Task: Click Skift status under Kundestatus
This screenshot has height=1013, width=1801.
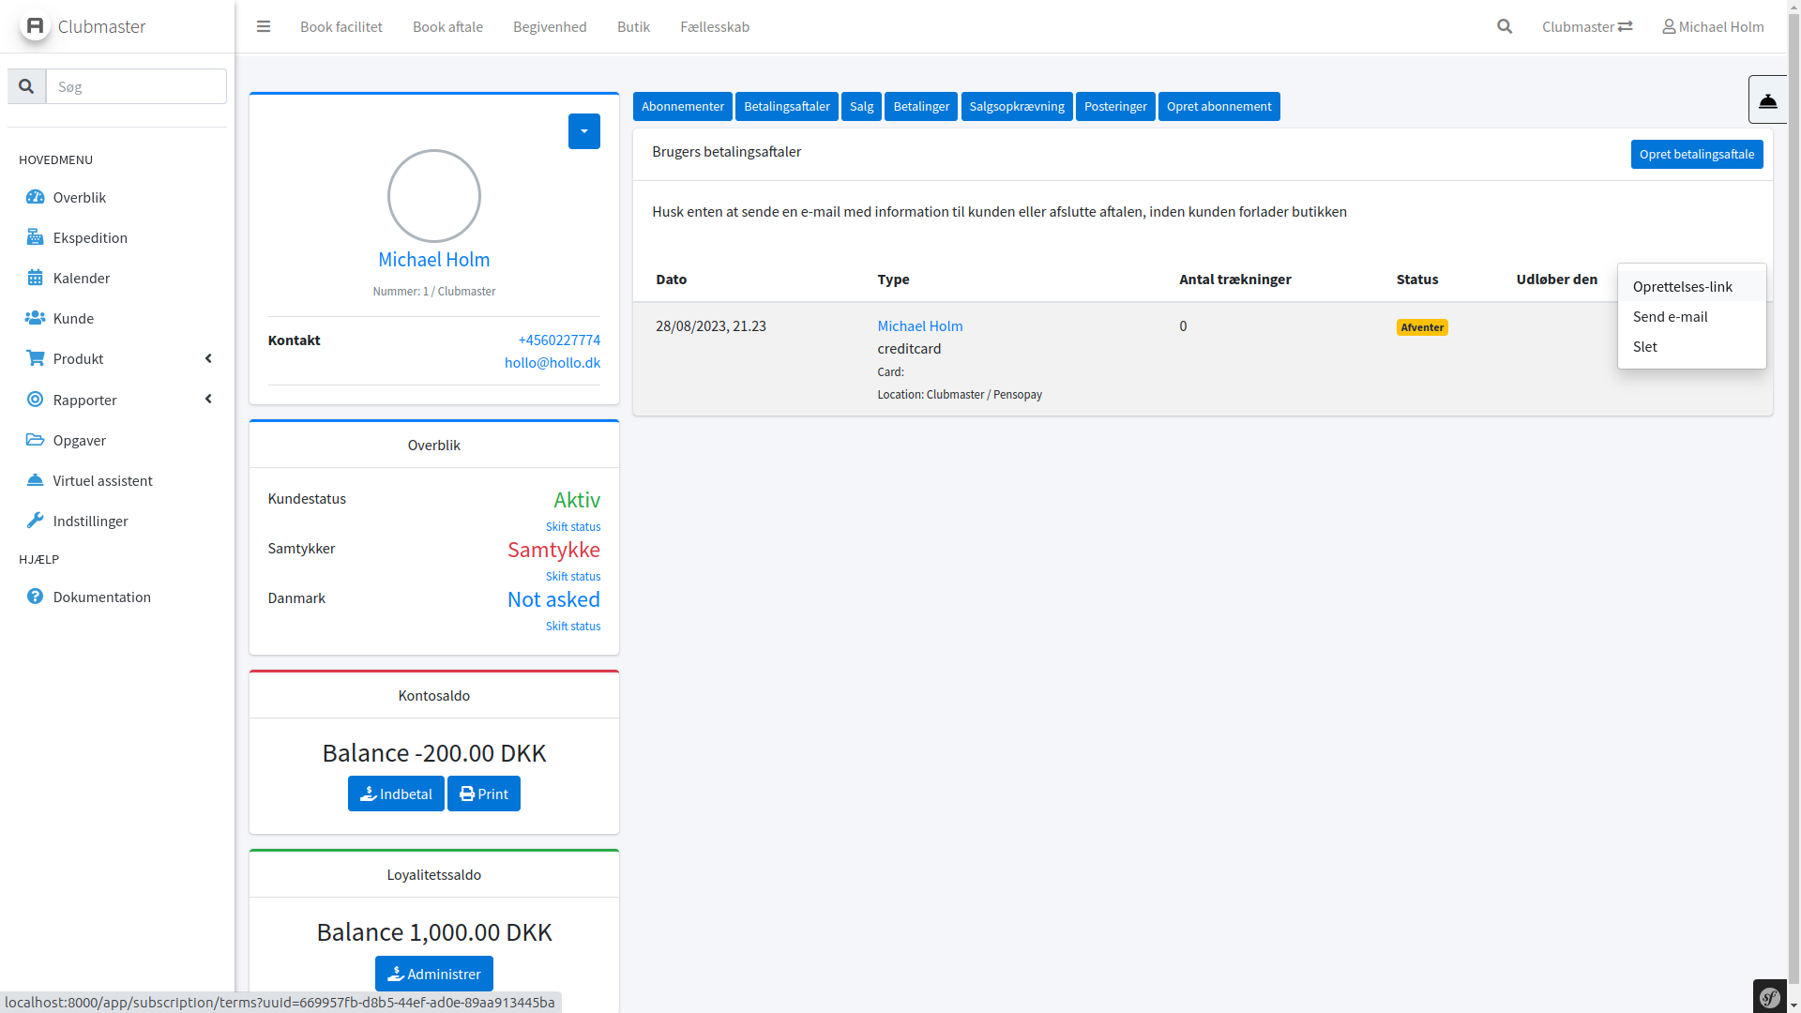Action: (x=572, y=526)
